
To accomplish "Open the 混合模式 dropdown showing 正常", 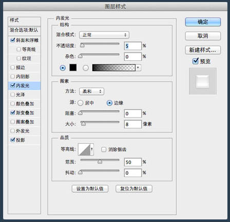I will tap(104, 35).
